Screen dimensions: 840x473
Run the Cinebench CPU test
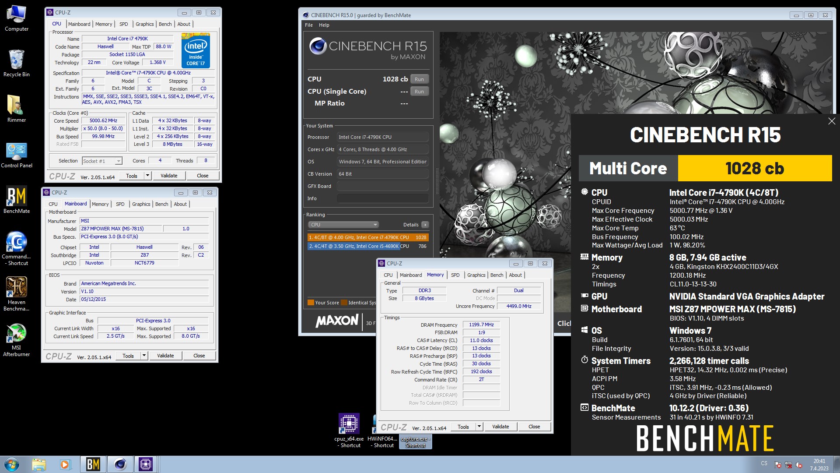tap(419, 79)
